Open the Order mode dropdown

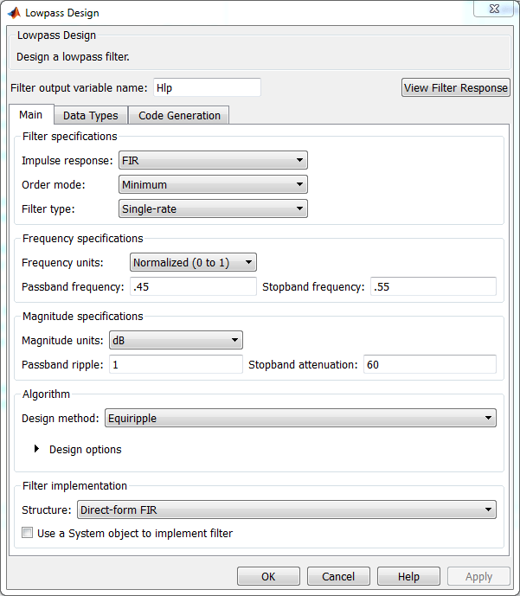coord(213,184)
